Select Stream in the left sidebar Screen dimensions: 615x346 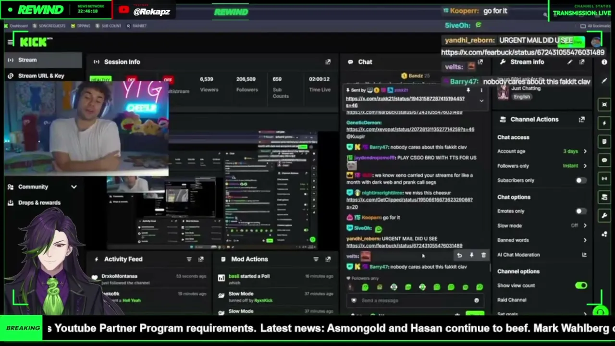click(42, 60)
